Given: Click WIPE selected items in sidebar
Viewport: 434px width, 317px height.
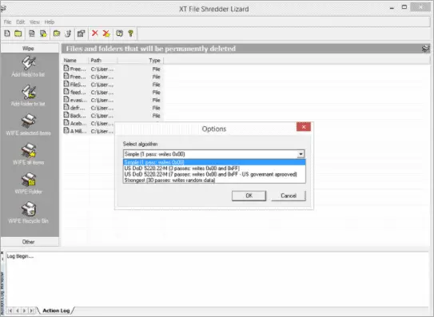Looking at the screenshot, I should (x=28, y=125).
